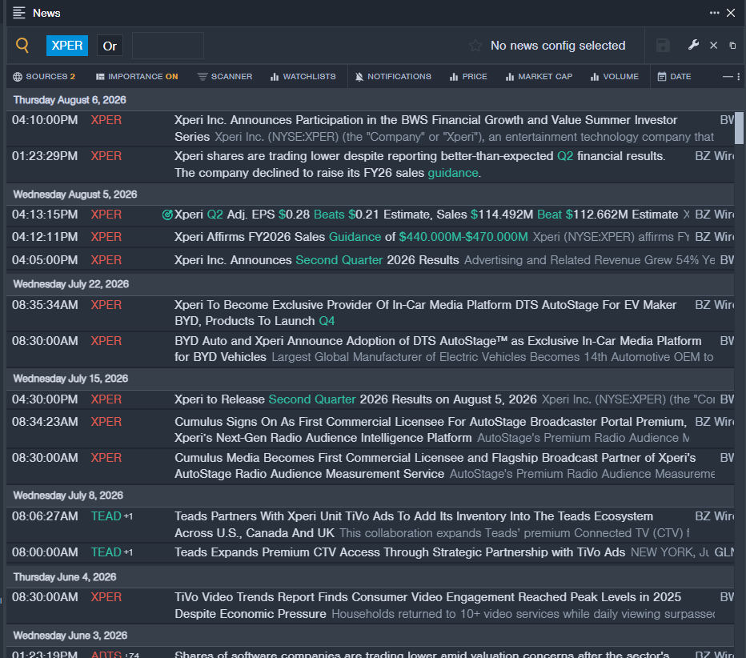Viewport: 746px width, 658px height.
Task: Open the three-dots more options menu
Action: 714,13
